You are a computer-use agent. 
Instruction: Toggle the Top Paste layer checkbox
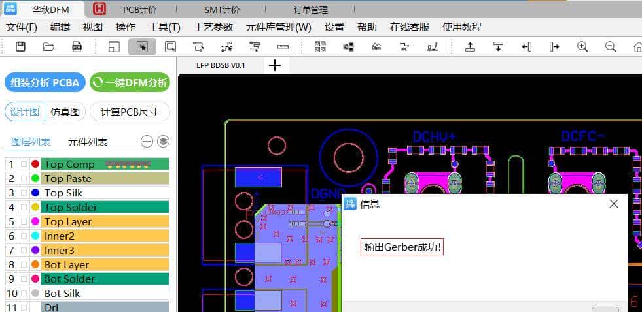point(24,178)
